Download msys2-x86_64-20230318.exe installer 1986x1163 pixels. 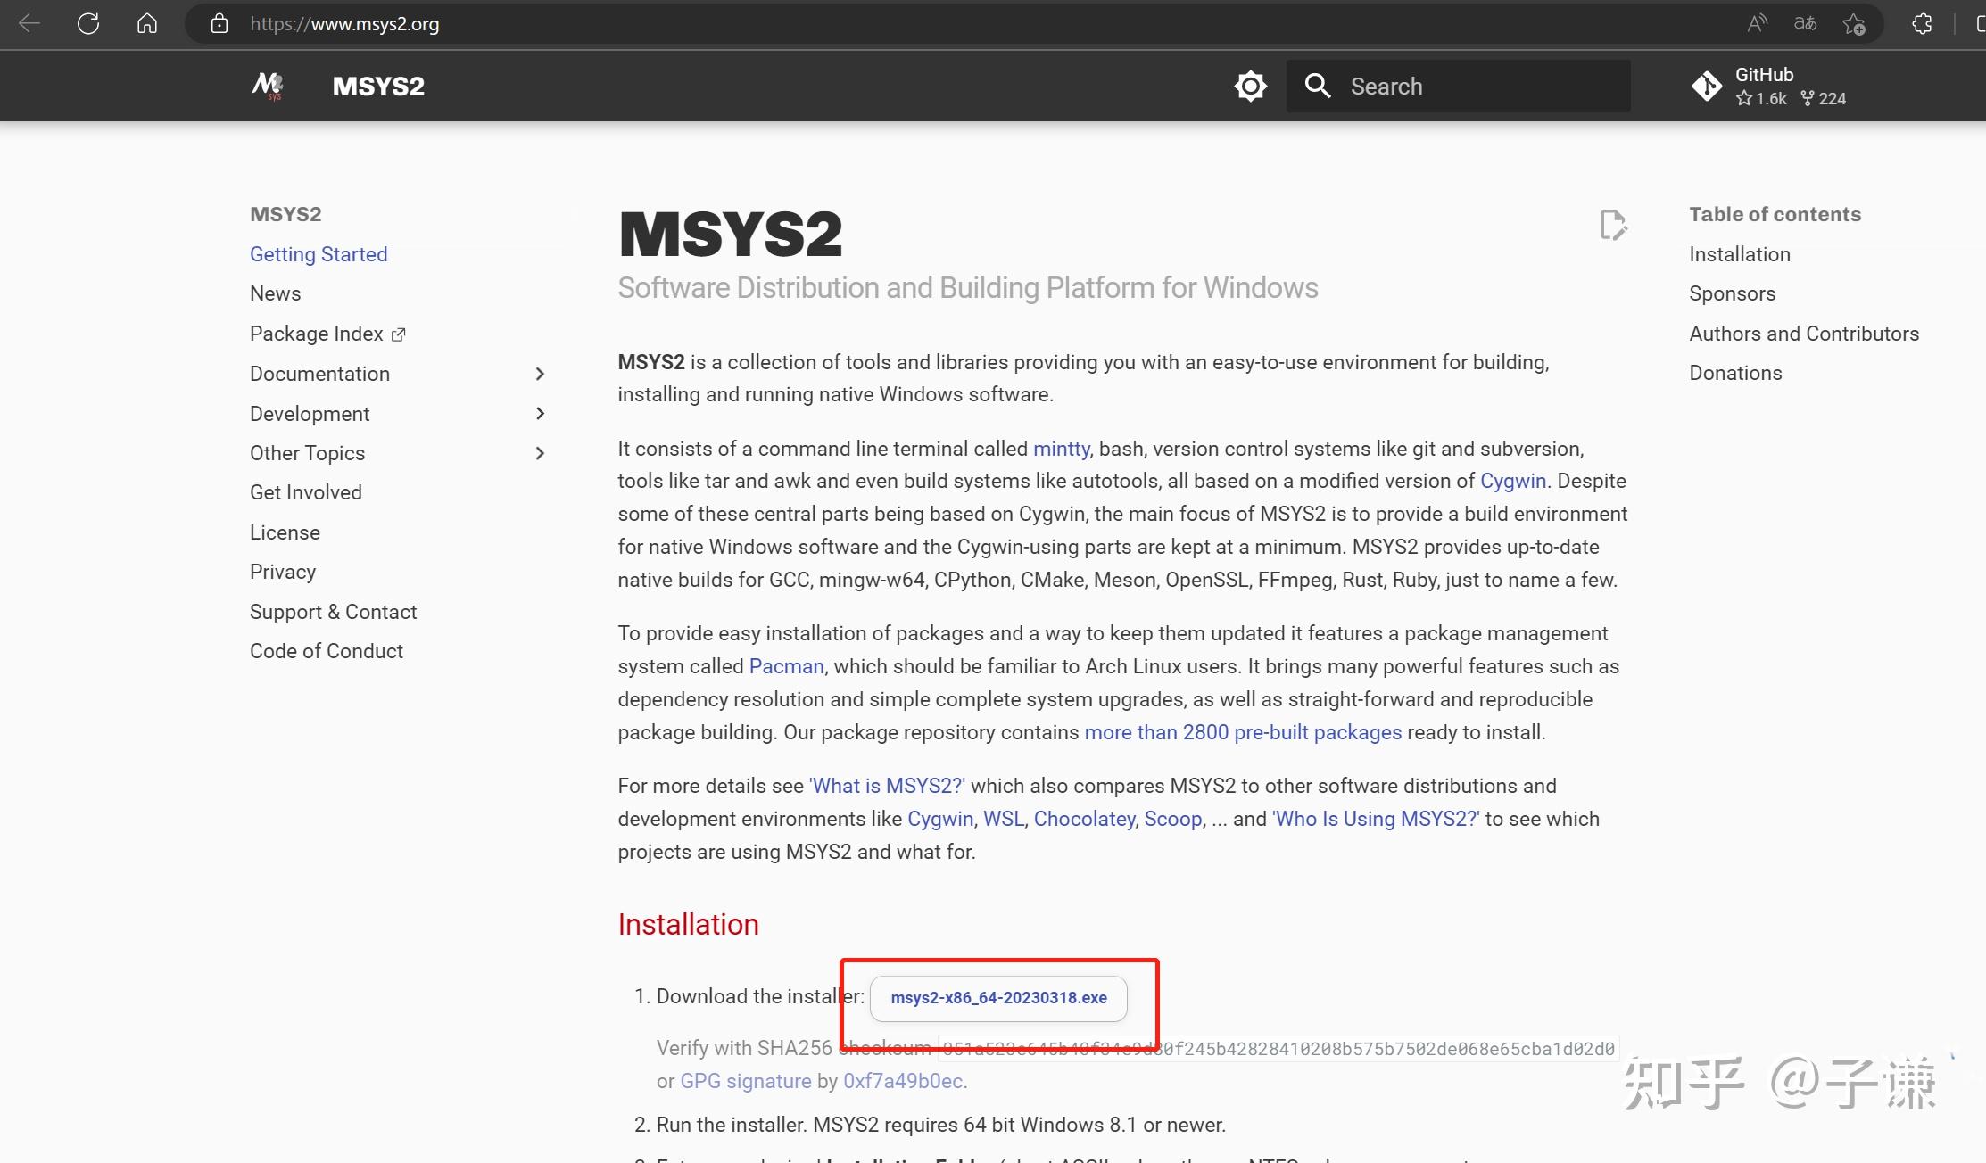coord(998,998)
